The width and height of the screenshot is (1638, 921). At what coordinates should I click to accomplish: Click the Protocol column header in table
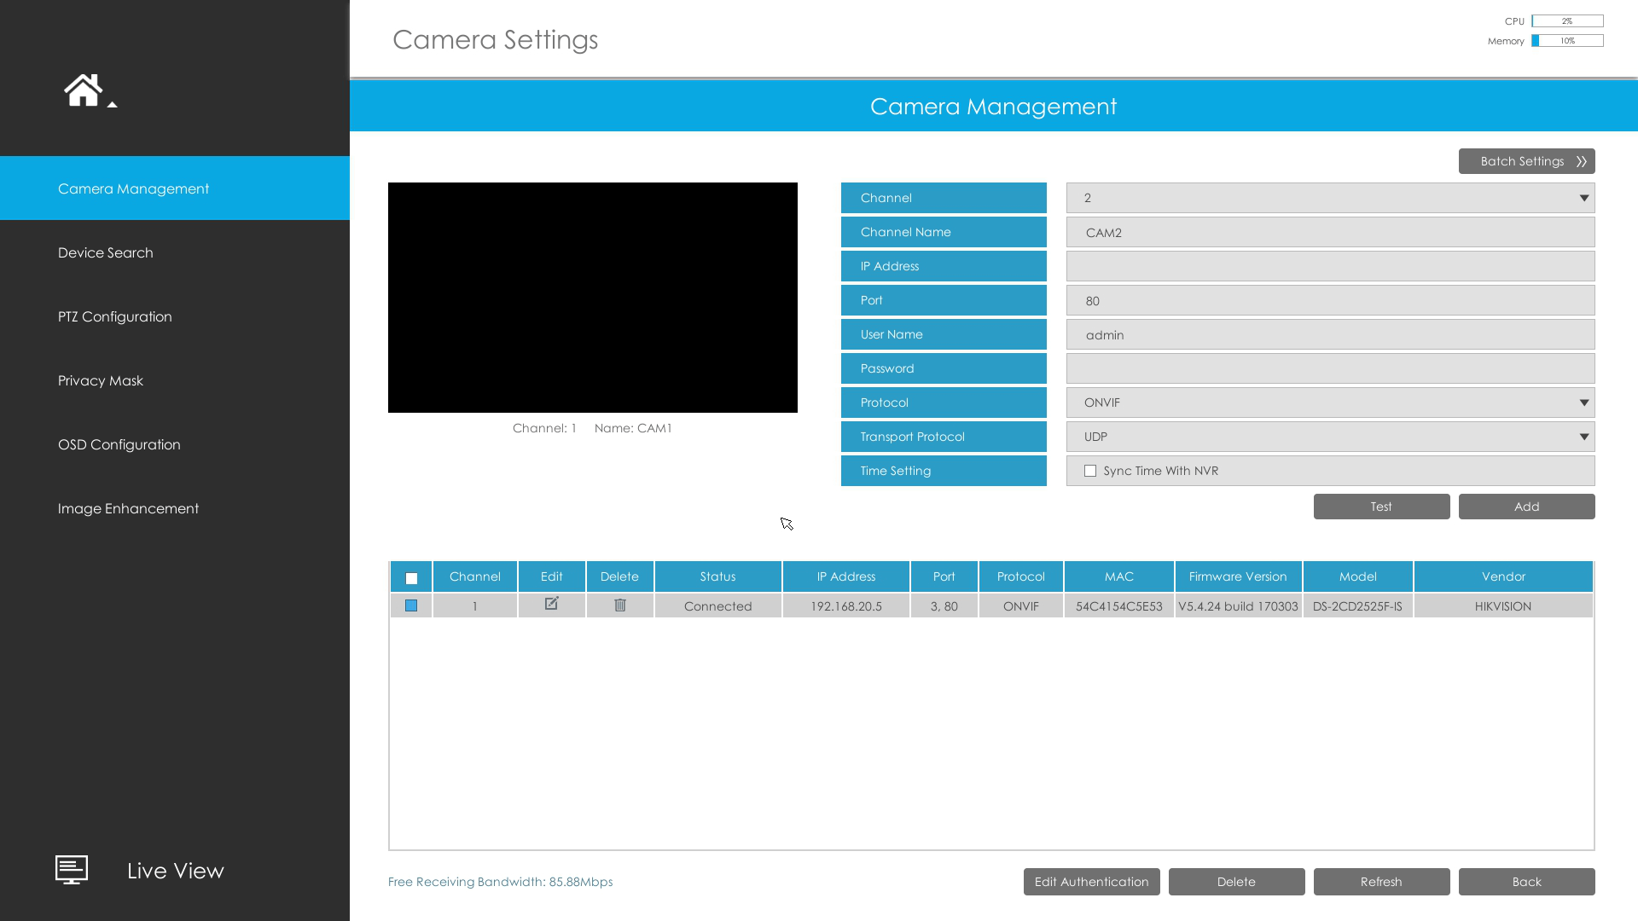(1020, 576)
